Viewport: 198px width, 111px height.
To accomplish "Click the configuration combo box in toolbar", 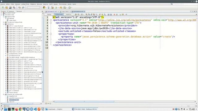I will pos(34,8).
